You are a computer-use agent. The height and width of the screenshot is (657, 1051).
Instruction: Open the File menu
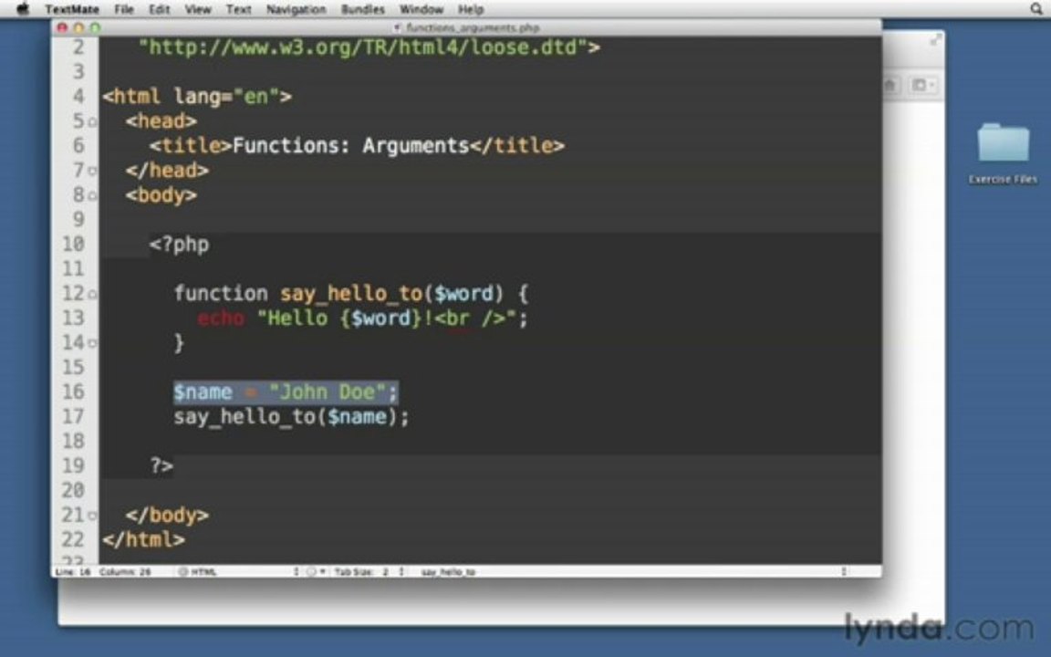[124, 9]
